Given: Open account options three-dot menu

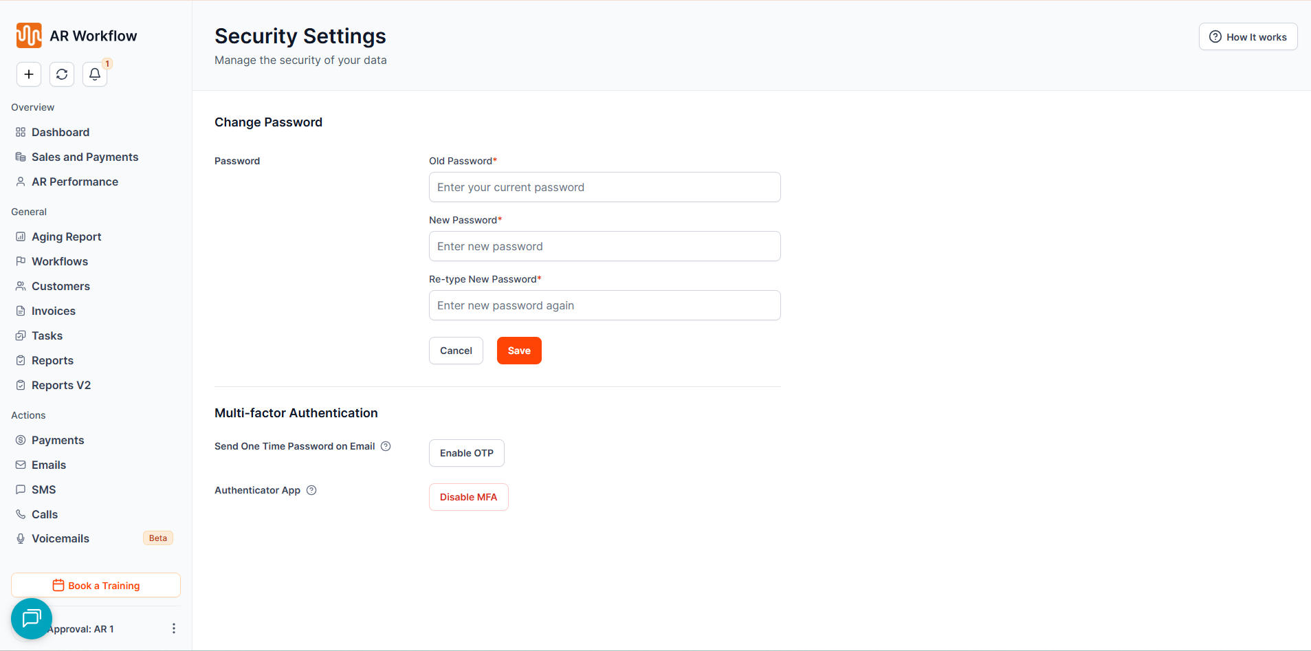Looking at the screenshot, I should point(174,628).
